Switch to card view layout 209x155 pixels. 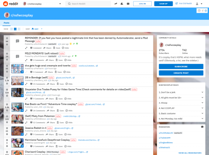12,29
